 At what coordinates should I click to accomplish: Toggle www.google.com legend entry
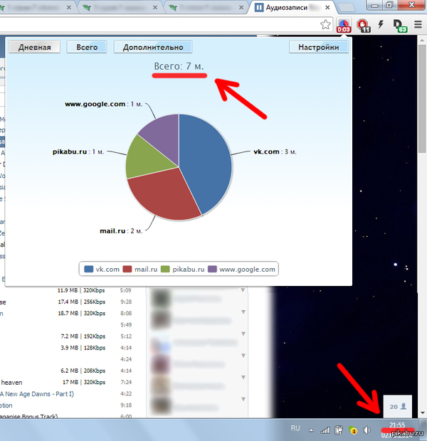point(241,269)
